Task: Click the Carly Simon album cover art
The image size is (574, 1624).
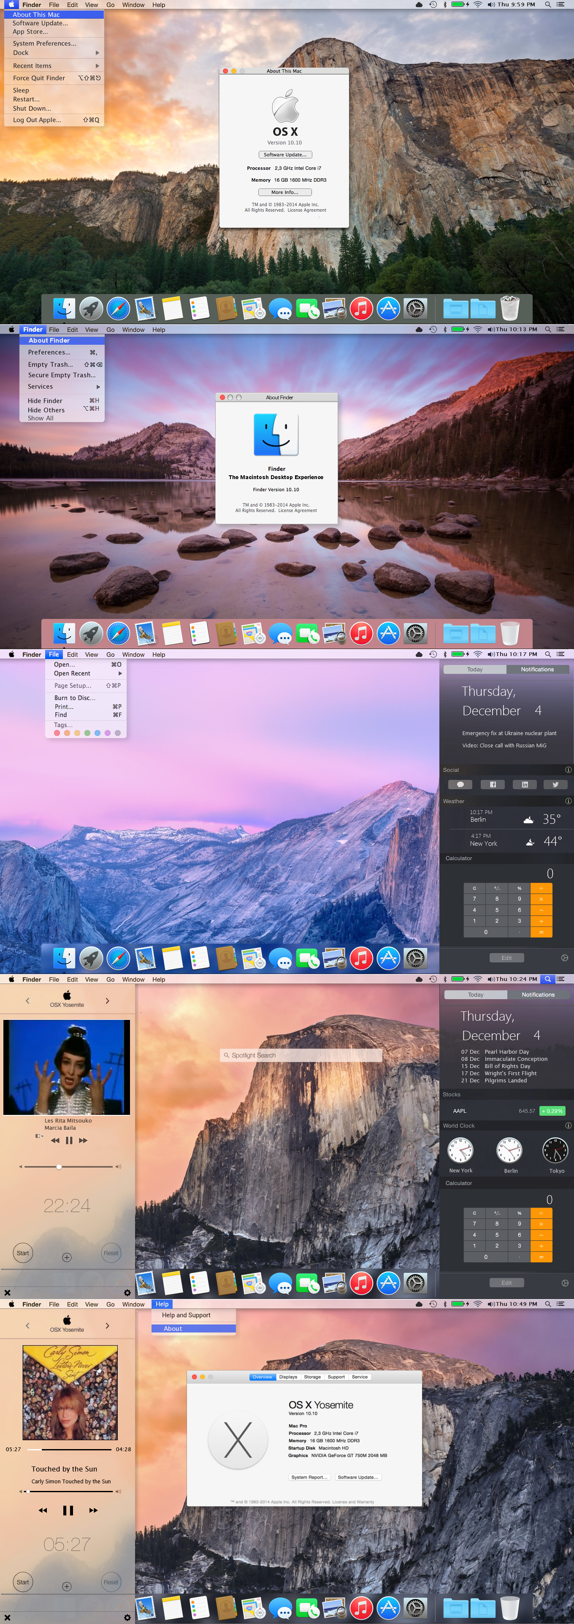Action: 70,1392
